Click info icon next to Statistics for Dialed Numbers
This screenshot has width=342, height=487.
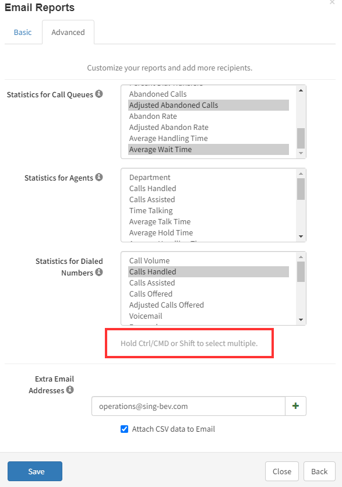coord(99,272)
